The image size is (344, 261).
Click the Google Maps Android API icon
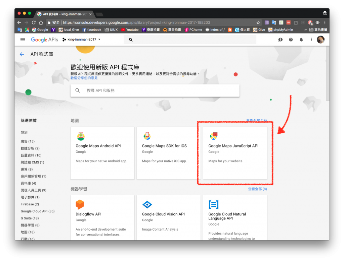coord(81,136)
